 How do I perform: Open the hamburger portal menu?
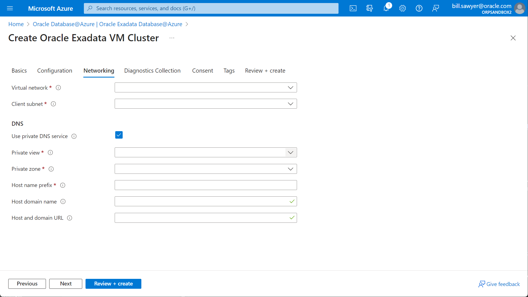click(10, 8)
